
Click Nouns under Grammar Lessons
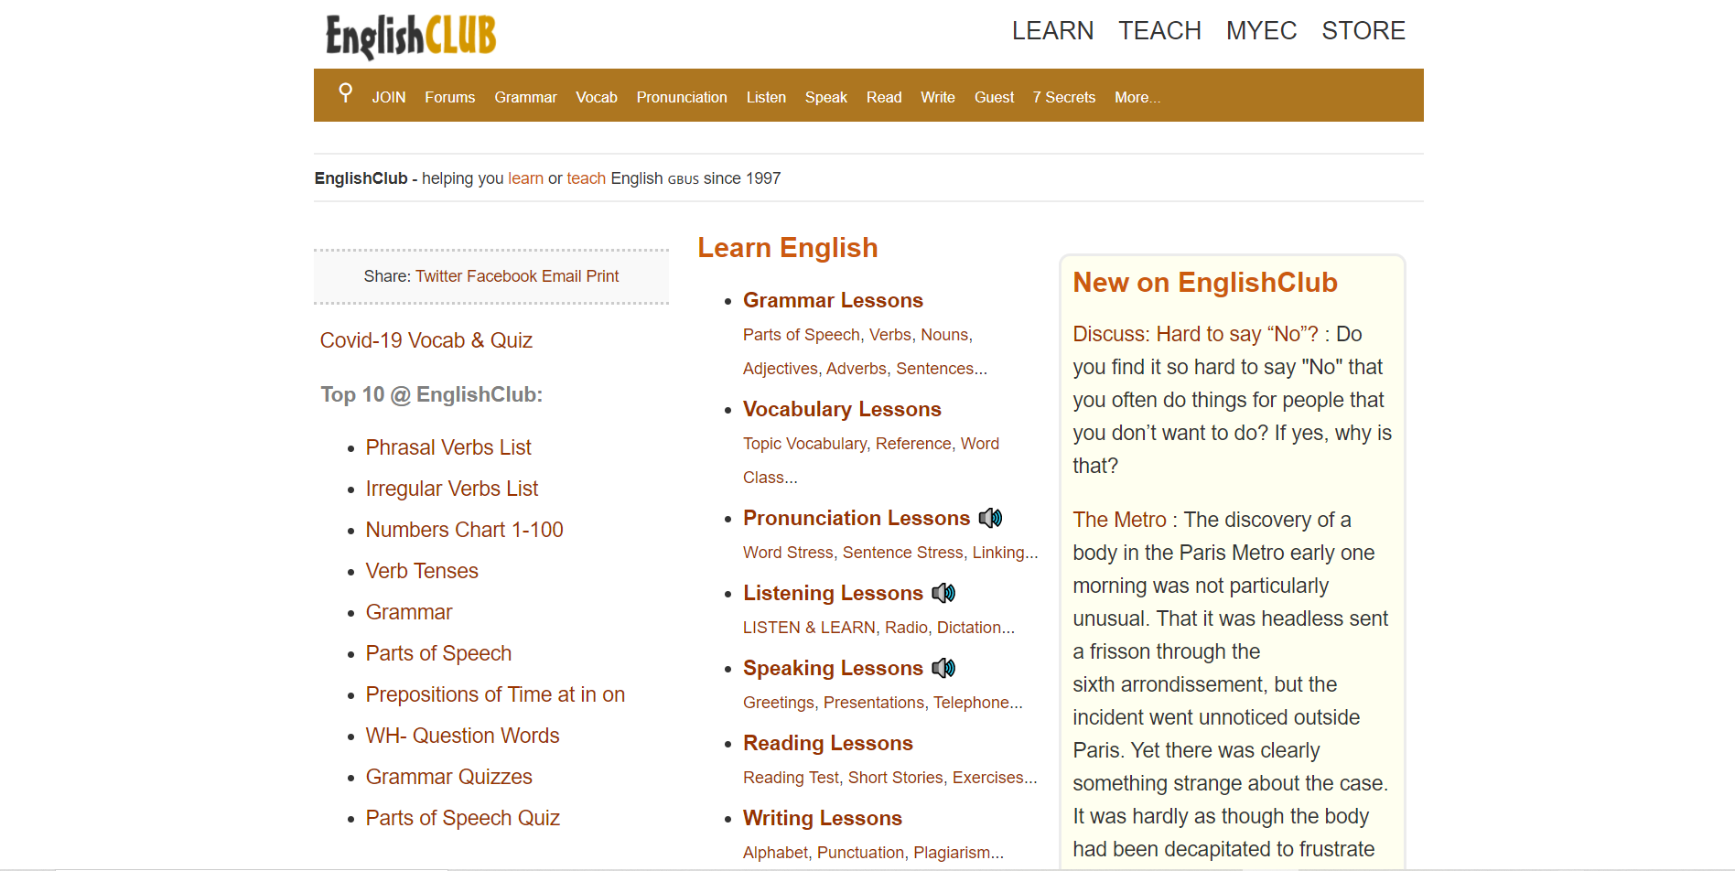click(x=944, y=335)
